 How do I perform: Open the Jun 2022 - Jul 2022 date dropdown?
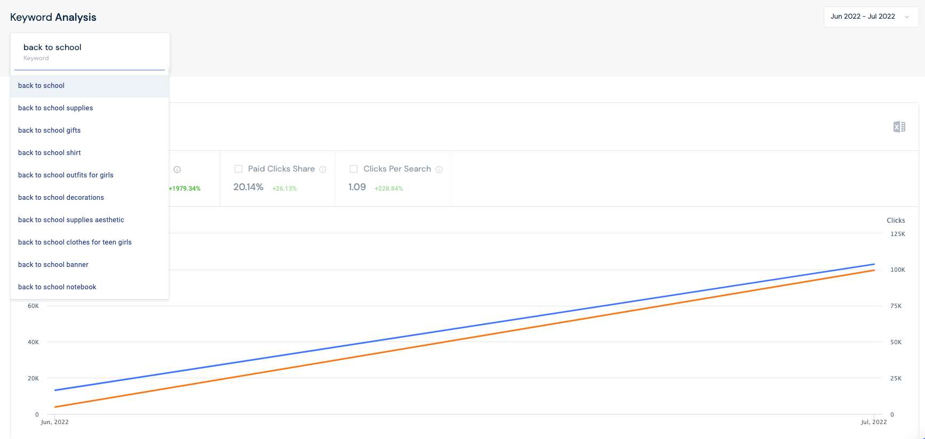tap(863, 17)
